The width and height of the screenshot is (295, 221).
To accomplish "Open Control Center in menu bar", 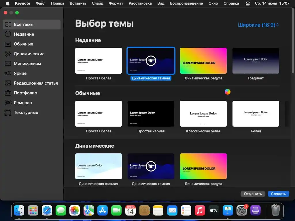I will pyautogui.click(x=248, y=3).
